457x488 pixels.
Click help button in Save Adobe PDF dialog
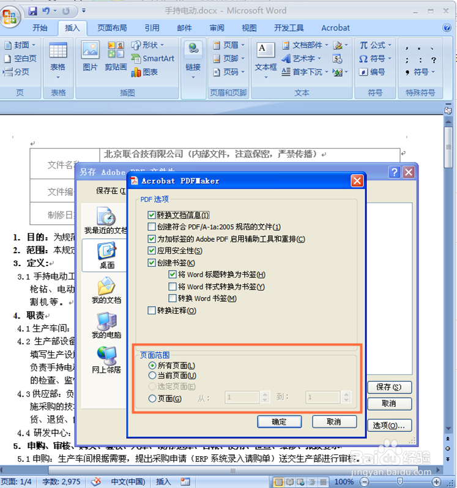pos(395,172)
